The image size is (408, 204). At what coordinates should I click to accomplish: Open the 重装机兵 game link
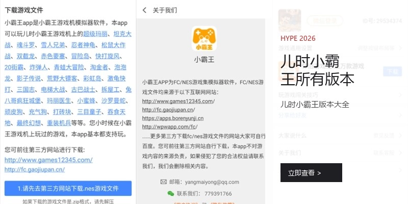click(x=59, y=123)
